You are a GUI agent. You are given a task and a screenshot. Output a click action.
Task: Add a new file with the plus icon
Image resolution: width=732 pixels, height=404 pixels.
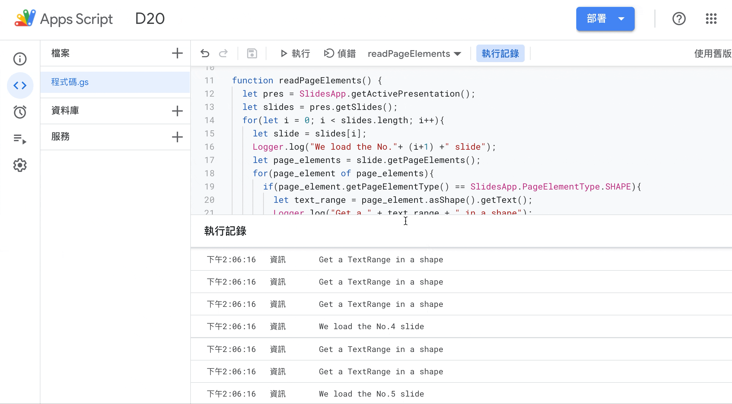tap(177, 53)
